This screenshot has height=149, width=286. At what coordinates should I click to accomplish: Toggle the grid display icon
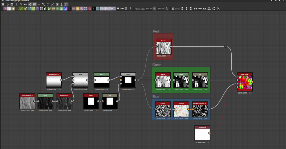[x=66, y=4]
